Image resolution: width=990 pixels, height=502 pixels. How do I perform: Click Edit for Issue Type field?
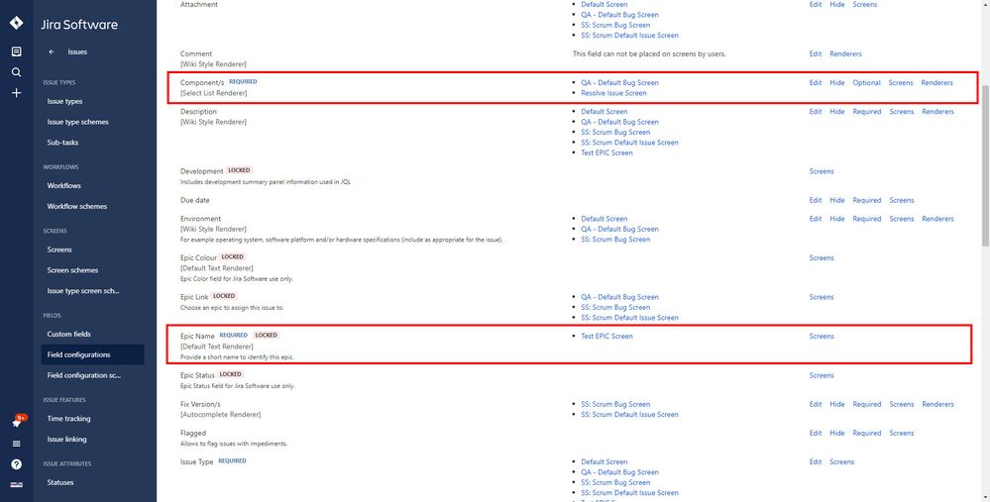(x=816, y=462)
